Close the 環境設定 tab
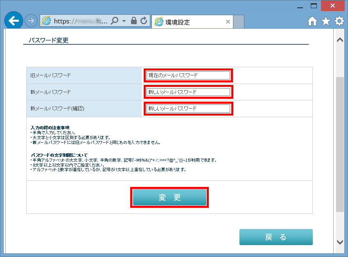Screen dimensions: 348x257 pyautogui.click(x=228, y=22)
